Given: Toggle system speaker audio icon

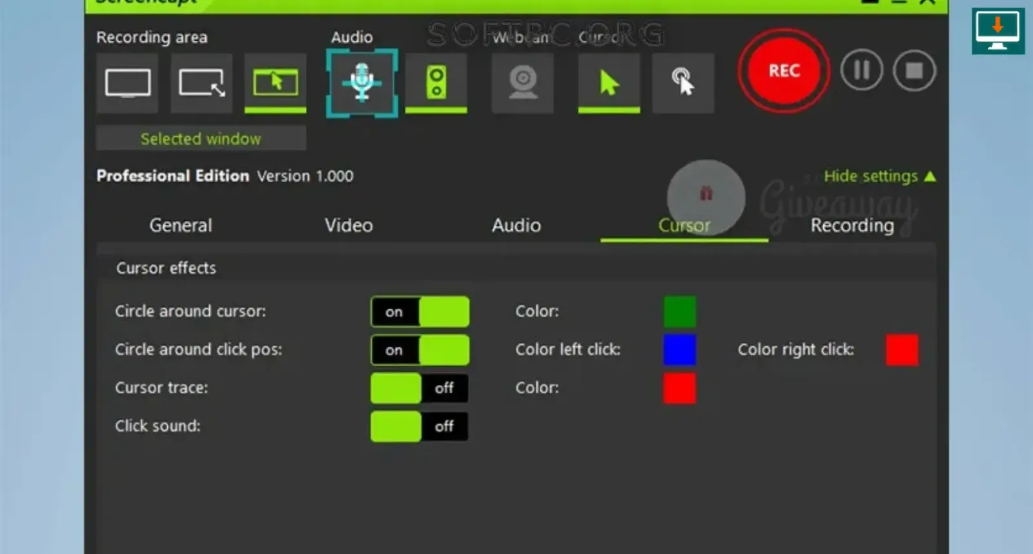Looking at the screenshot, I should tap(436, 83).
